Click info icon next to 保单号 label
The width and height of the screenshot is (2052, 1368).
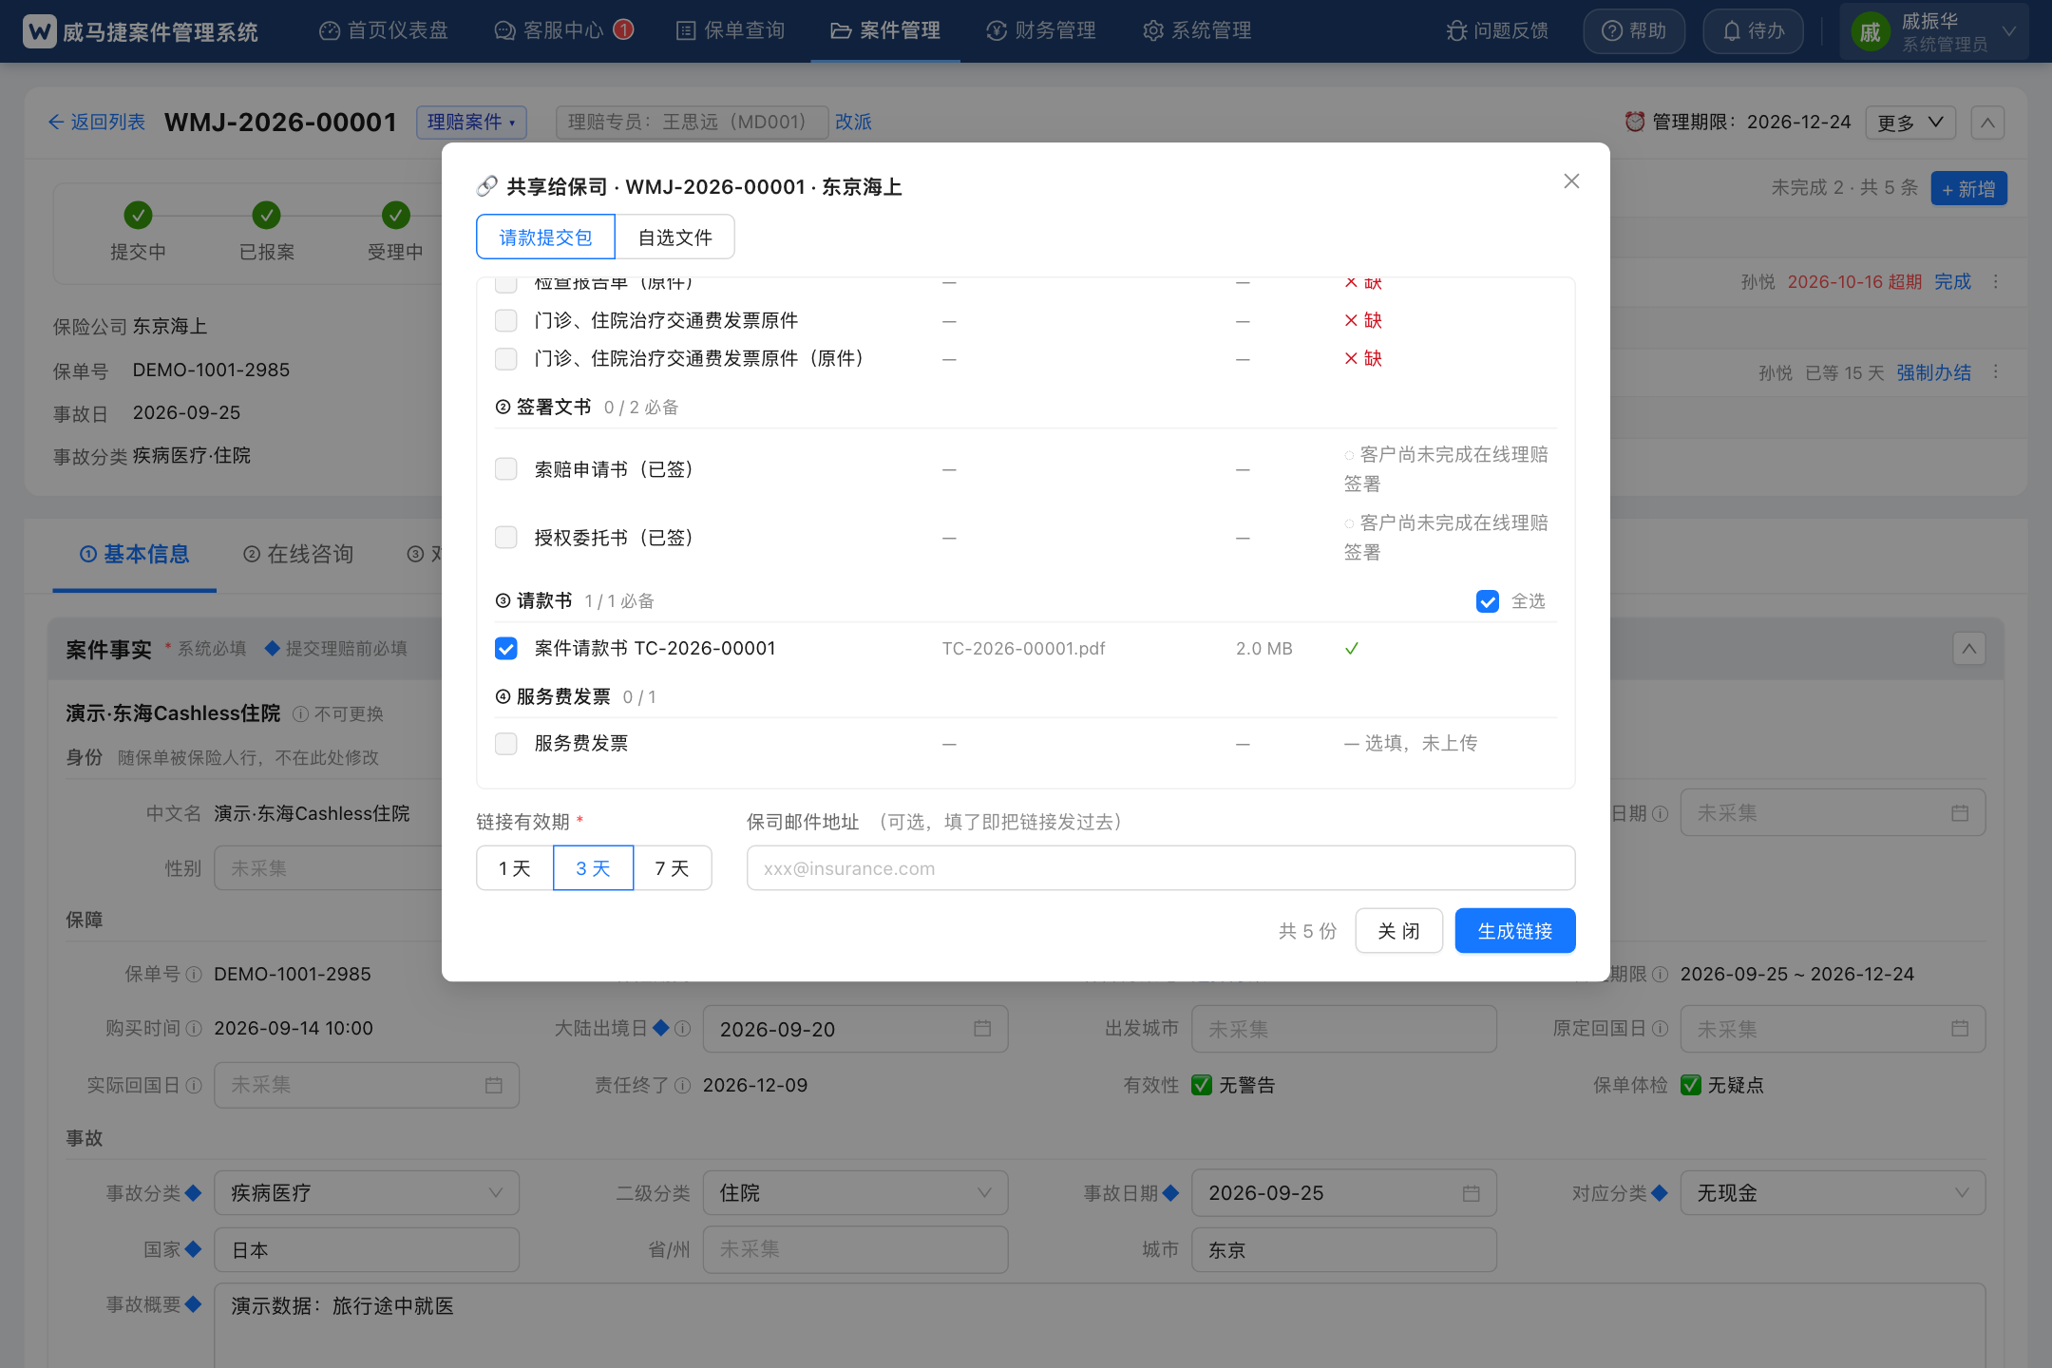click(194, 975)
